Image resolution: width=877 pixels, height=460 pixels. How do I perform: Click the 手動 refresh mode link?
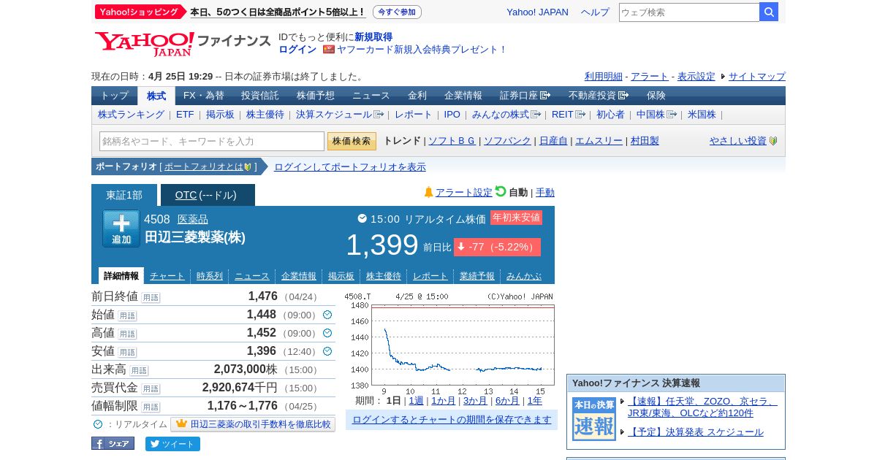(545, 192)
